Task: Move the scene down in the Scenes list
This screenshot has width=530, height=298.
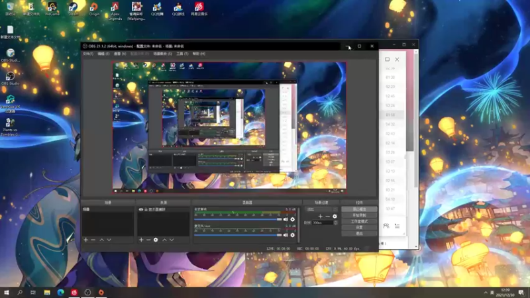Action: [x=109, y=240]
